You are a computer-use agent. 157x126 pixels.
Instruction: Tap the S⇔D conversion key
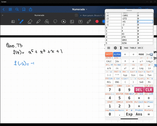point(141,82)
